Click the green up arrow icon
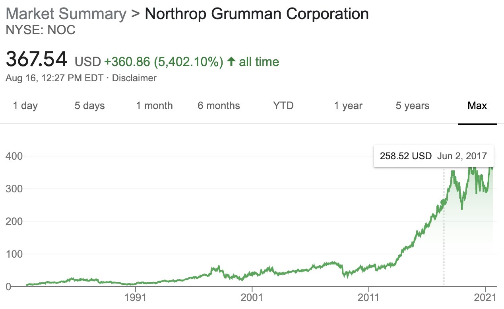Viewport: 504px width, 309px height. click(x=231, y=62)
